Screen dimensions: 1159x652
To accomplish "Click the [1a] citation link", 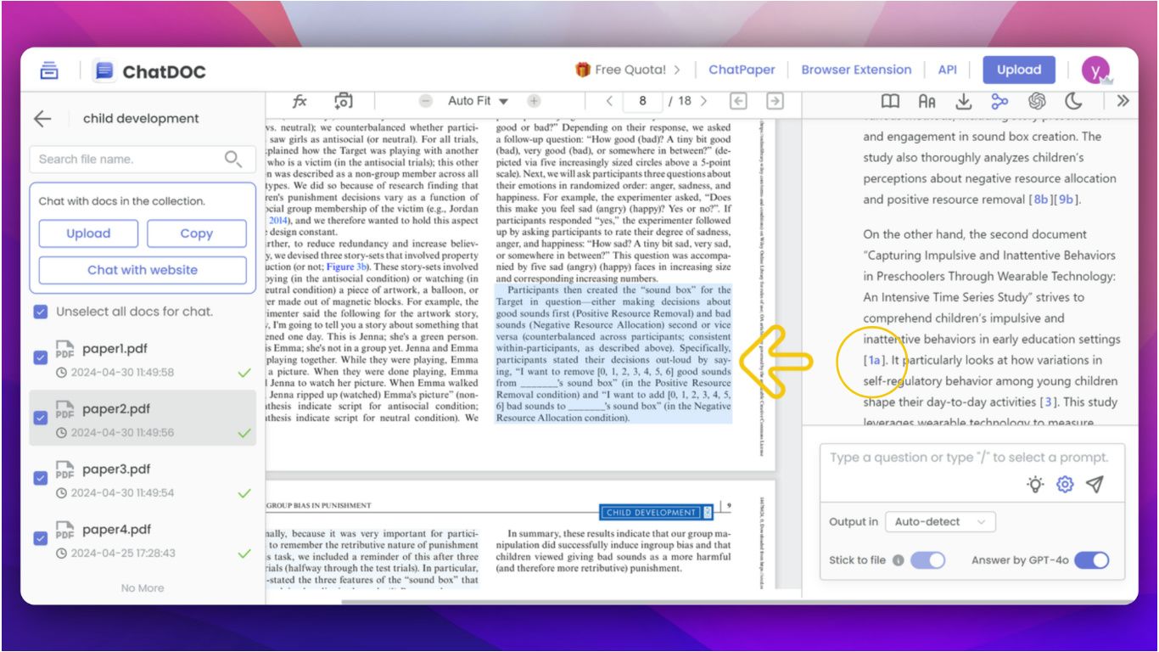I will tap(874, 360).
